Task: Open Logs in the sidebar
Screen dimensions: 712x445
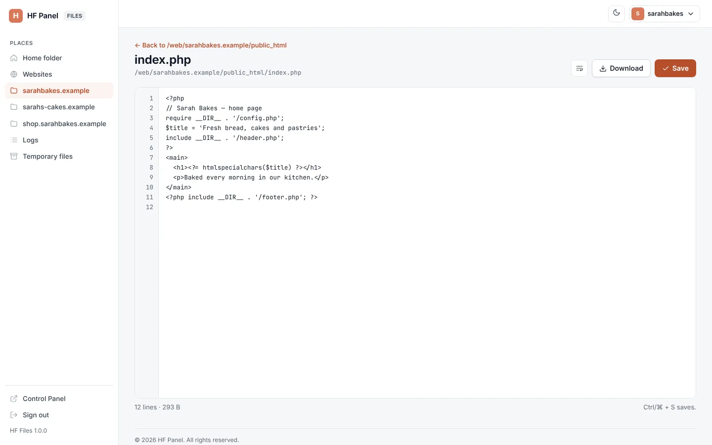Action: tap(59, 140)
